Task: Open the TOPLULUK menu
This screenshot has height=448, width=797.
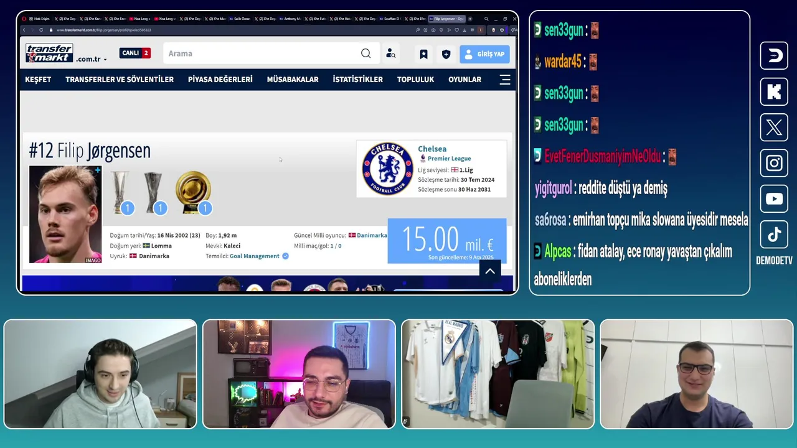Action: click(x=415, y=80)
